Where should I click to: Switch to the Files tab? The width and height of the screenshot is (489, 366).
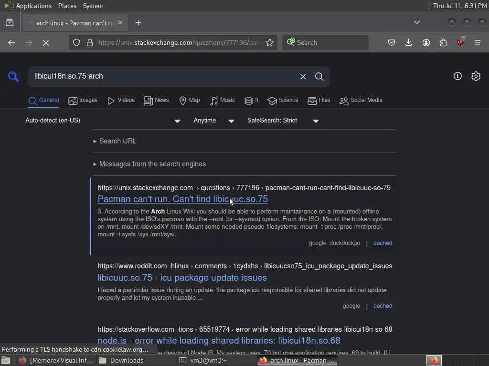(x=319, y=101)
